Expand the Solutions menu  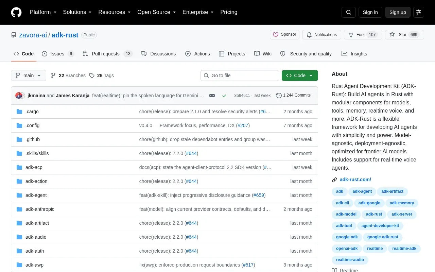(77, 12)
